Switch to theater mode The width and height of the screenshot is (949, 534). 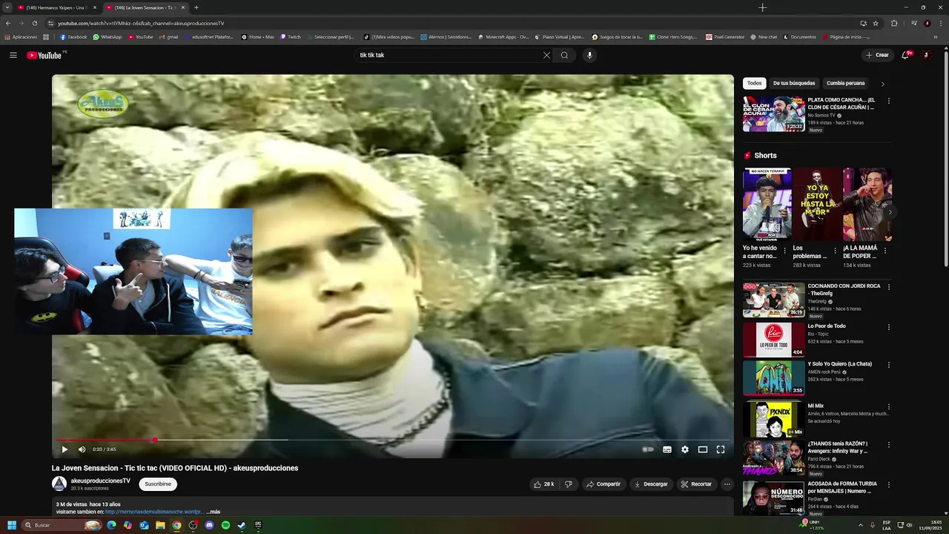(x=702, y=449)
